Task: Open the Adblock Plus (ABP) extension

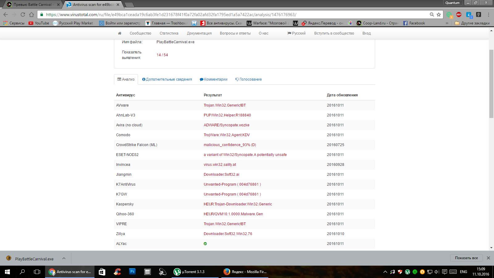Action: pos(459,15)
